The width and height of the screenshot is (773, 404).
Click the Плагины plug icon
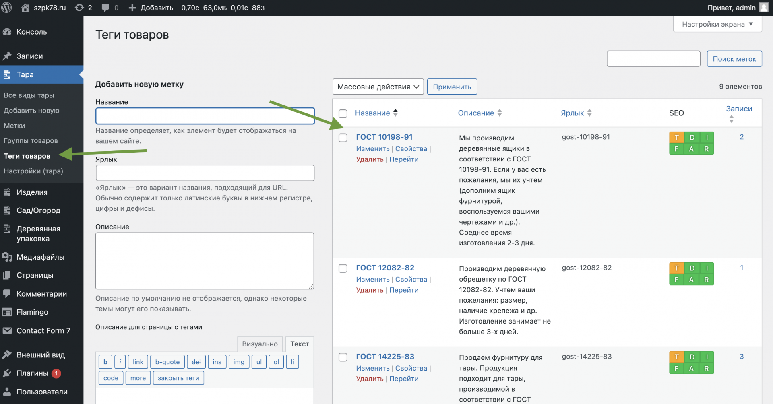pos(7,373)
